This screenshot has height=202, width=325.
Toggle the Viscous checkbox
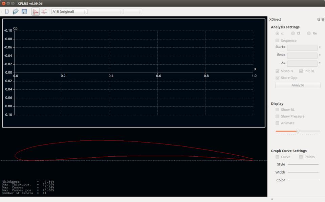tap(278, 71)
